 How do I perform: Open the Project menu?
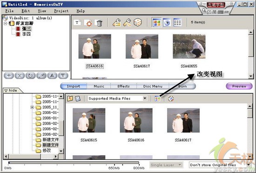tap(61, 11)
